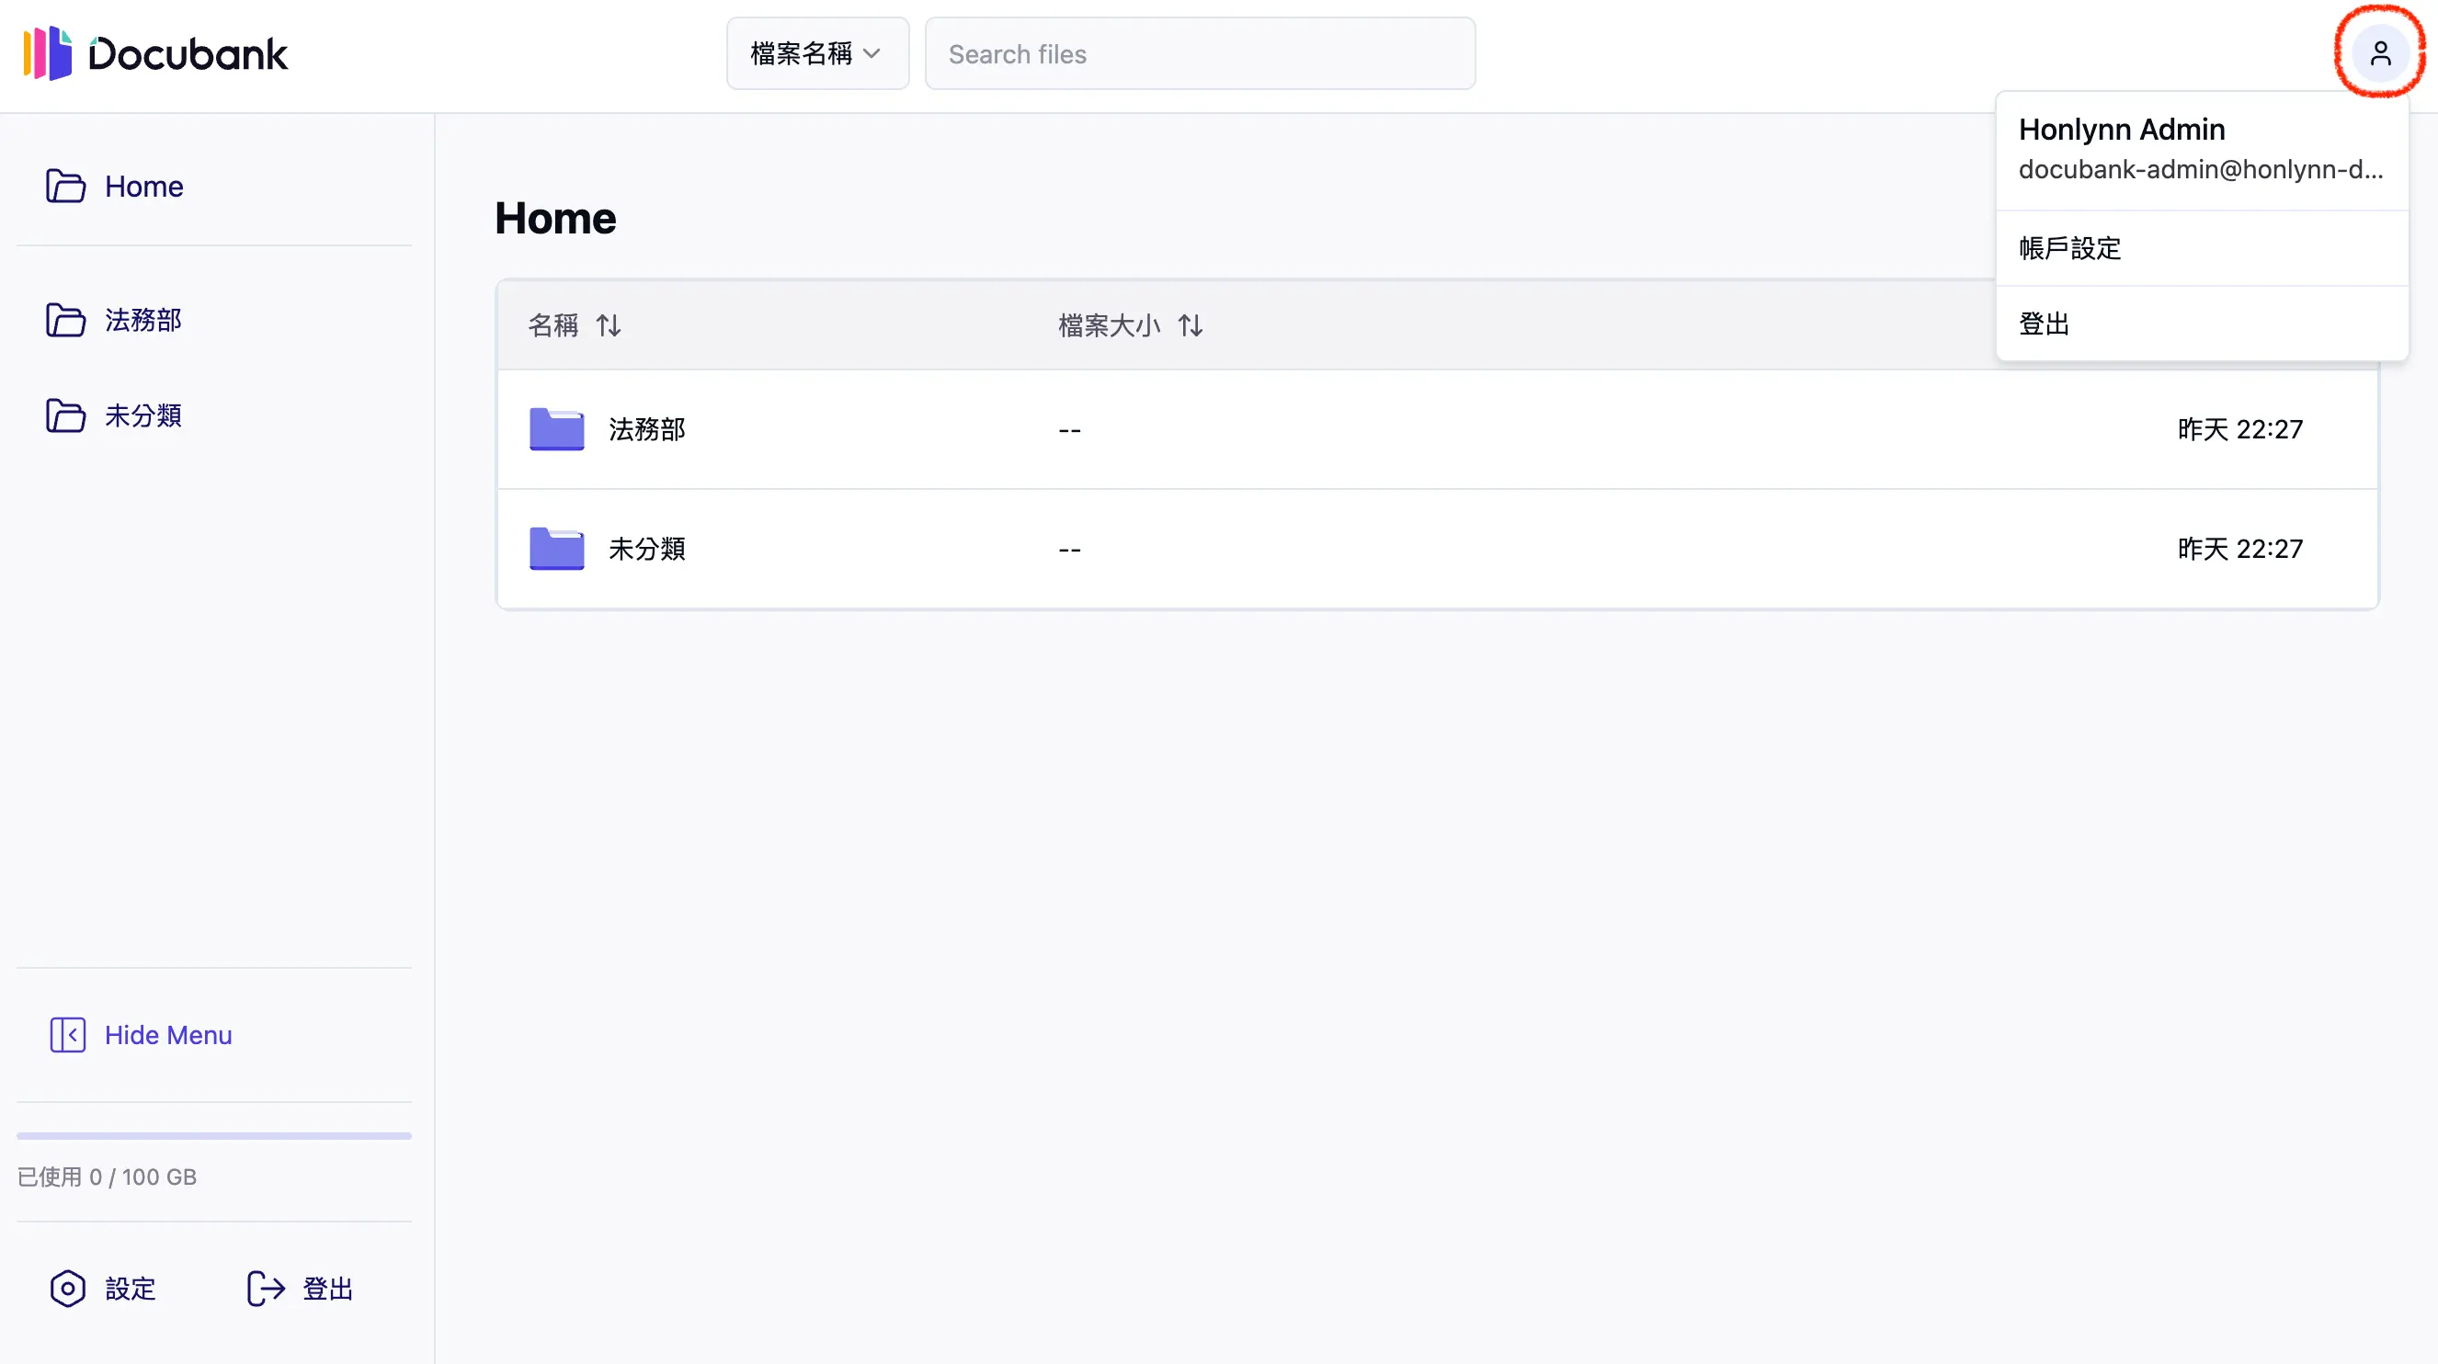Open the 檔案名稱 search filter dropdown
Screen dimensions: 2438x1364
click(x=816, y=54)
